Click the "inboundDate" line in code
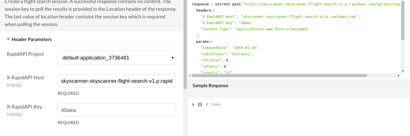The width and height of the screenshot is (410, 136). tap(230, 48)
